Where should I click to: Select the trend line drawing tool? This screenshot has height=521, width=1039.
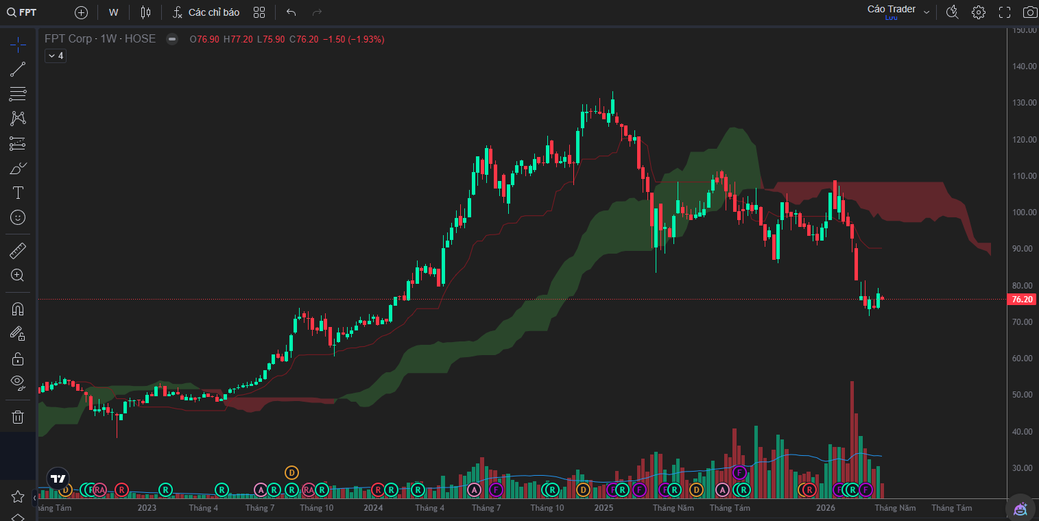[x=18, y=69]
